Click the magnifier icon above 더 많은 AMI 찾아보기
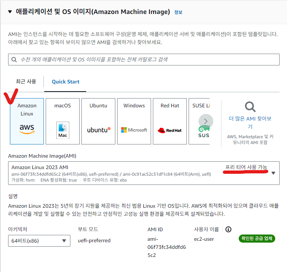 [250, 107]
